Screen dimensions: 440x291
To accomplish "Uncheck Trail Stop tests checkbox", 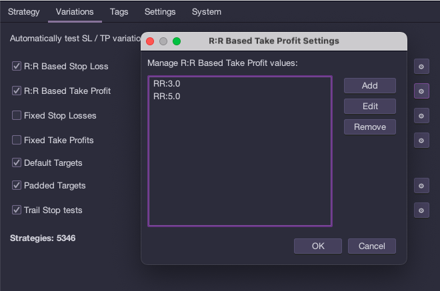I will point(17,210).
